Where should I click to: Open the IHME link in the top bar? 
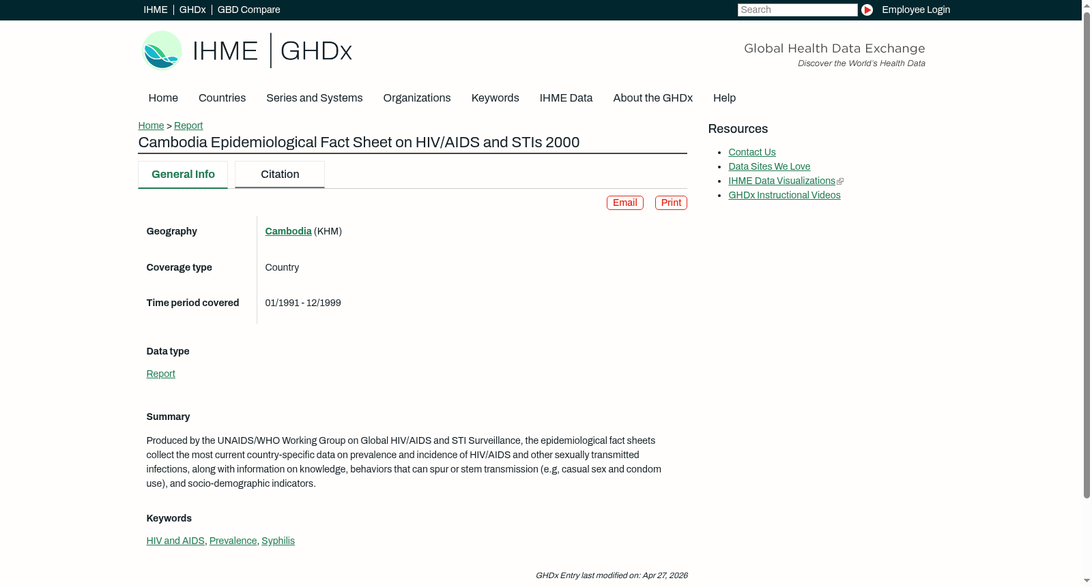(156, 10)
